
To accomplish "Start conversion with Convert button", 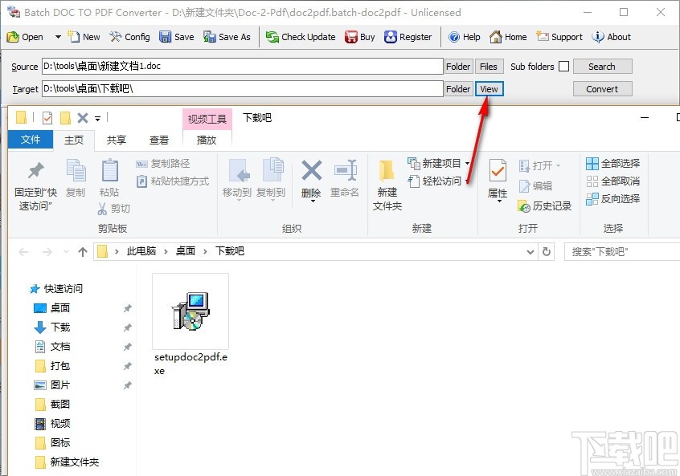I will click(602, 89).
